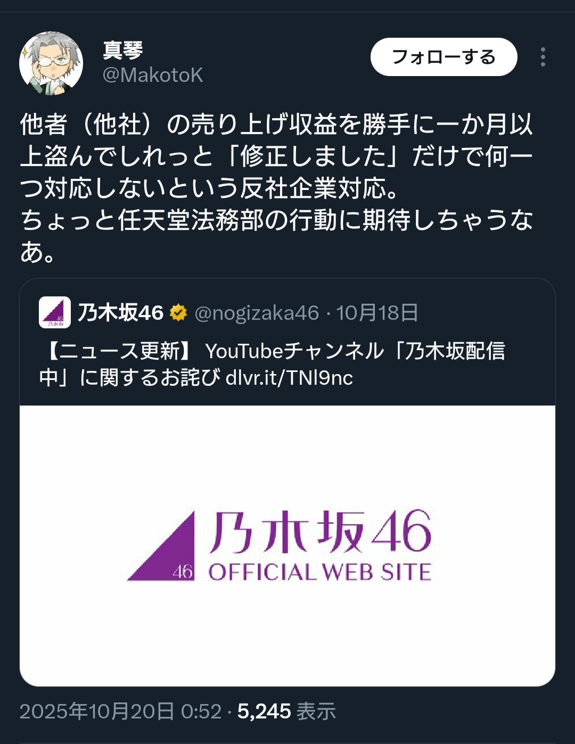Open 真琴's profile avatar picture
Screen dimensions: 575x744
click(x=51, y=63)
